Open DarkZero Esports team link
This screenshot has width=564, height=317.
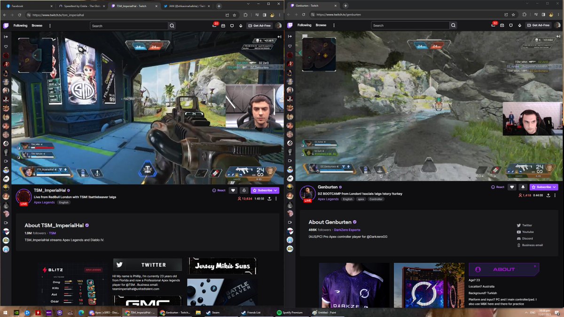click(x=347, y=230)
